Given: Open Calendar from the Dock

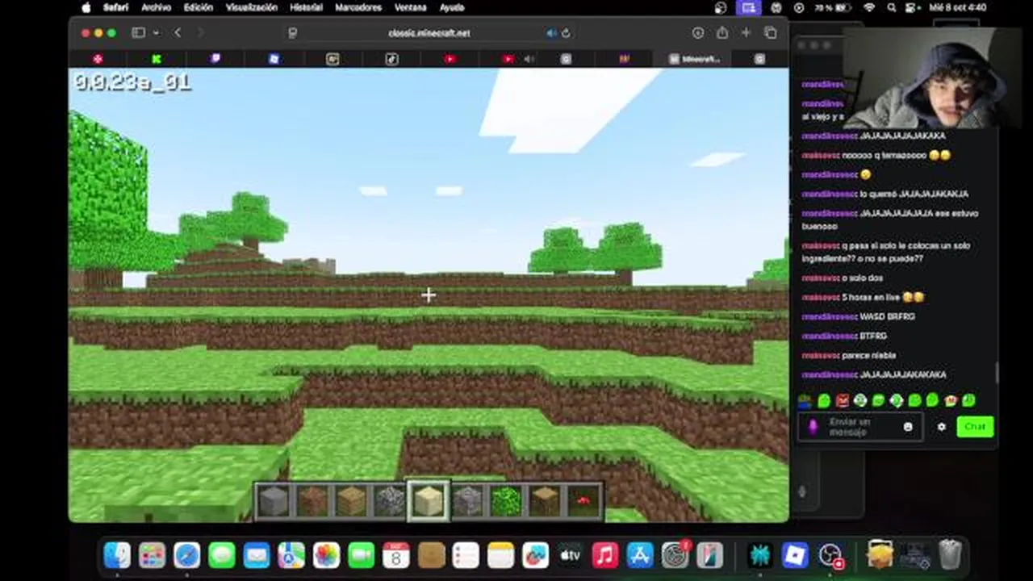Looking at the screenshot, I should click(395, 555).
